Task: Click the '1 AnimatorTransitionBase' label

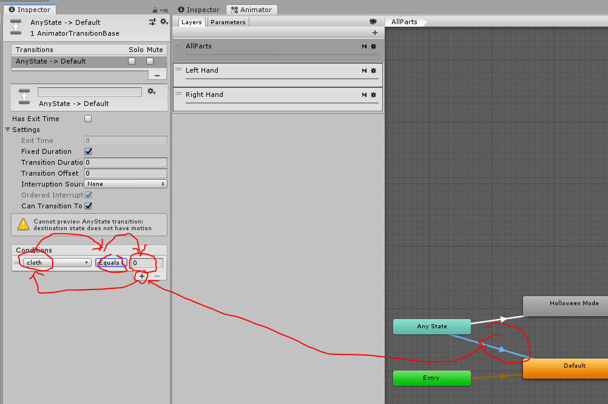Action: pos(75,33)
